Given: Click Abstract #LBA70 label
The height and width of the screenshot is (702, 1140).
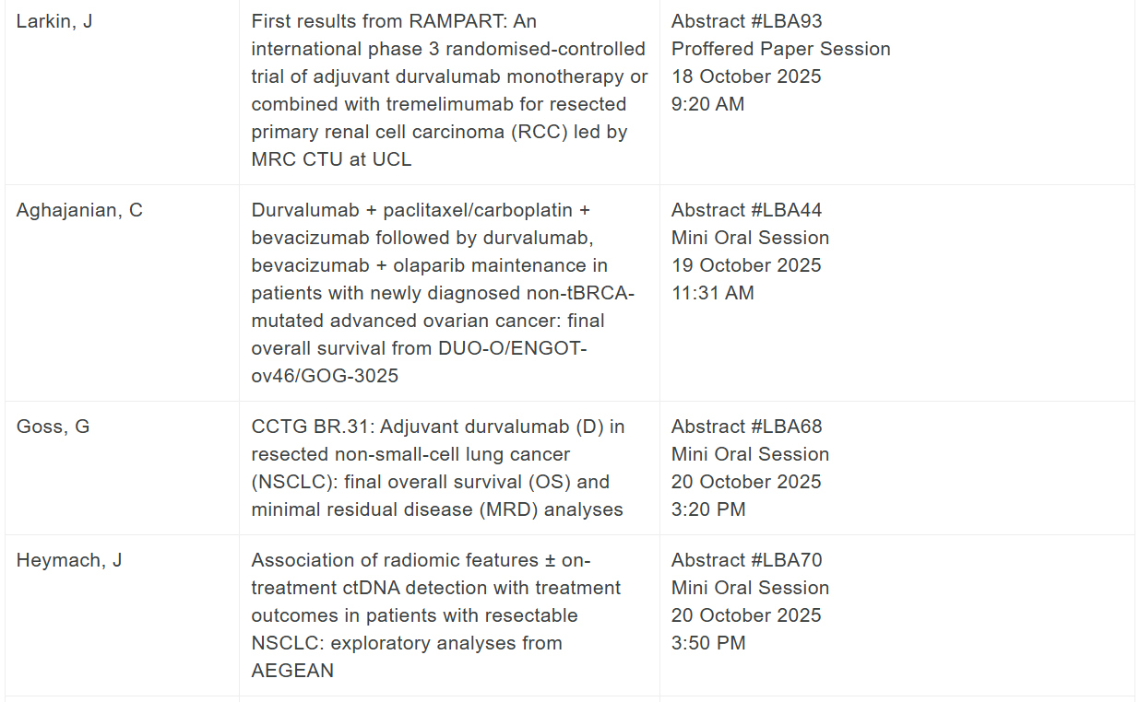Looking at the screenshot, I should click(746, 560).
